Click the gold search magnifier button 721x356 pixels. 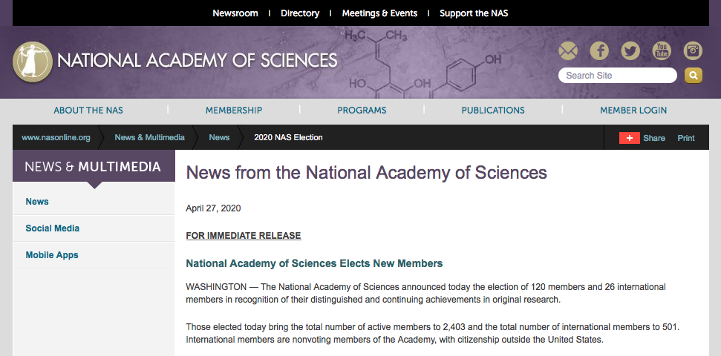tap(694, 76)
